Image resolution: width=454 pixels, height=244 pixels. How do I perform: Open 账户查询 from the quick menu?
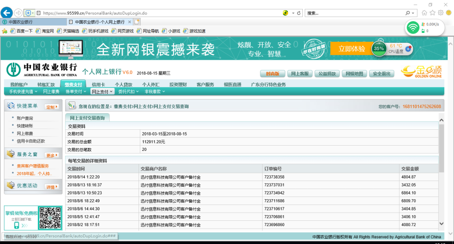coord(25,118)
